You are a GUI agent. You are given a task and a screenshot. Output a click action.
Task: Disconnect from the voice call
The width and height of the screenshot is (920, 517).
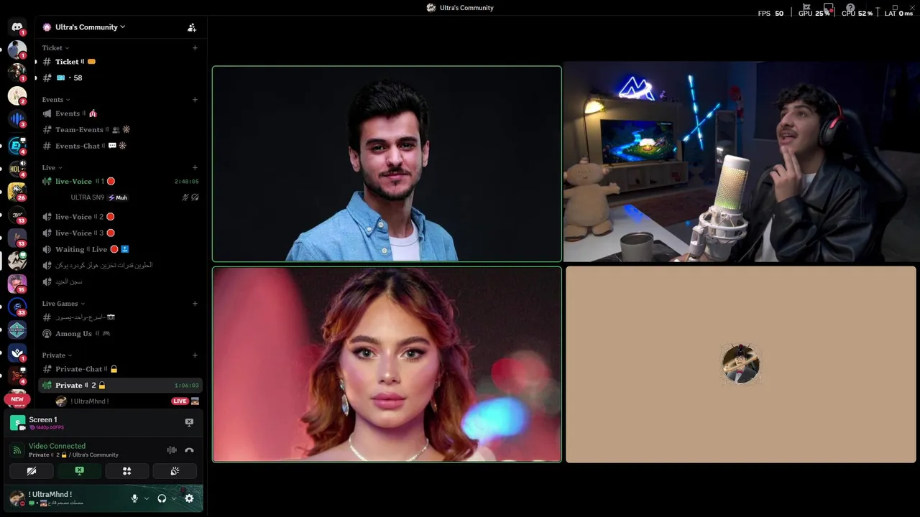[189, 450]
